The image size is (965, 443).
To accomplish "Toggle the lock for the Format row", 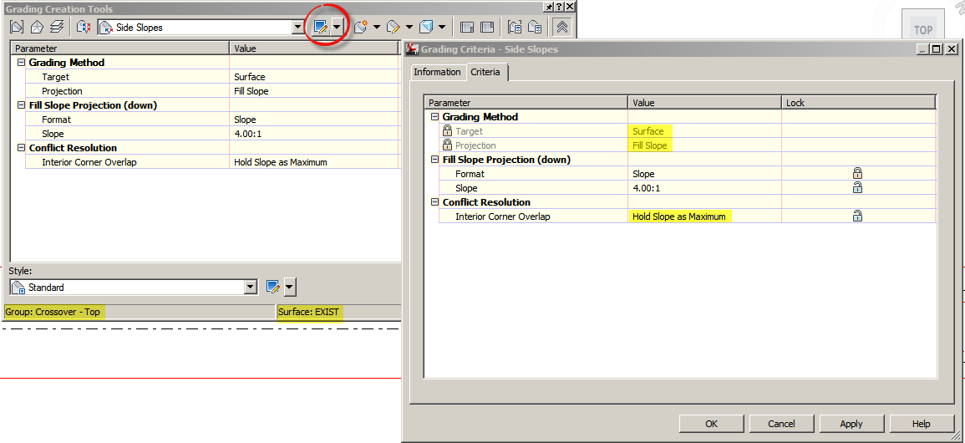I will click(856, 174).
